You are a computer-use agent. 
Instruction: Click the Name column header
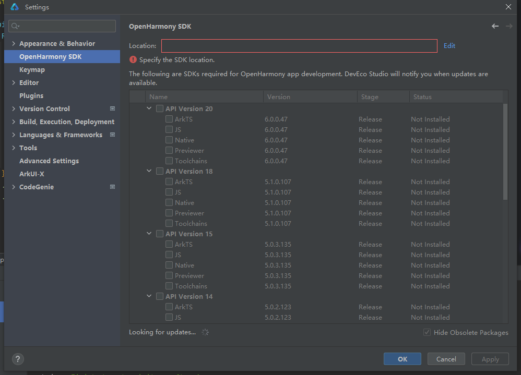tap(204, 96)
